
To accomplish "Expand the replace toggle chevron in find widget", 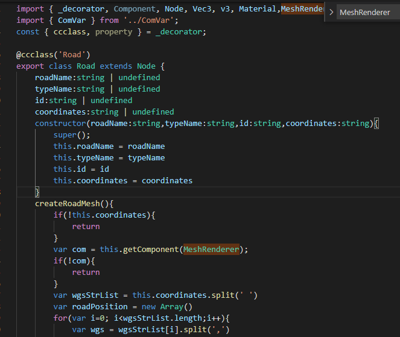I will click(331, 12).
